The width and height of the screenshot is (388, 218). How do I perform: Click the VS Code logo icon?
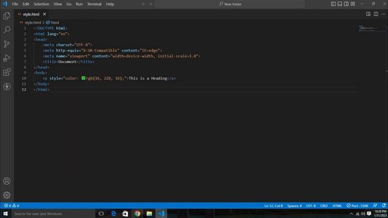click(x=5, y=4)
